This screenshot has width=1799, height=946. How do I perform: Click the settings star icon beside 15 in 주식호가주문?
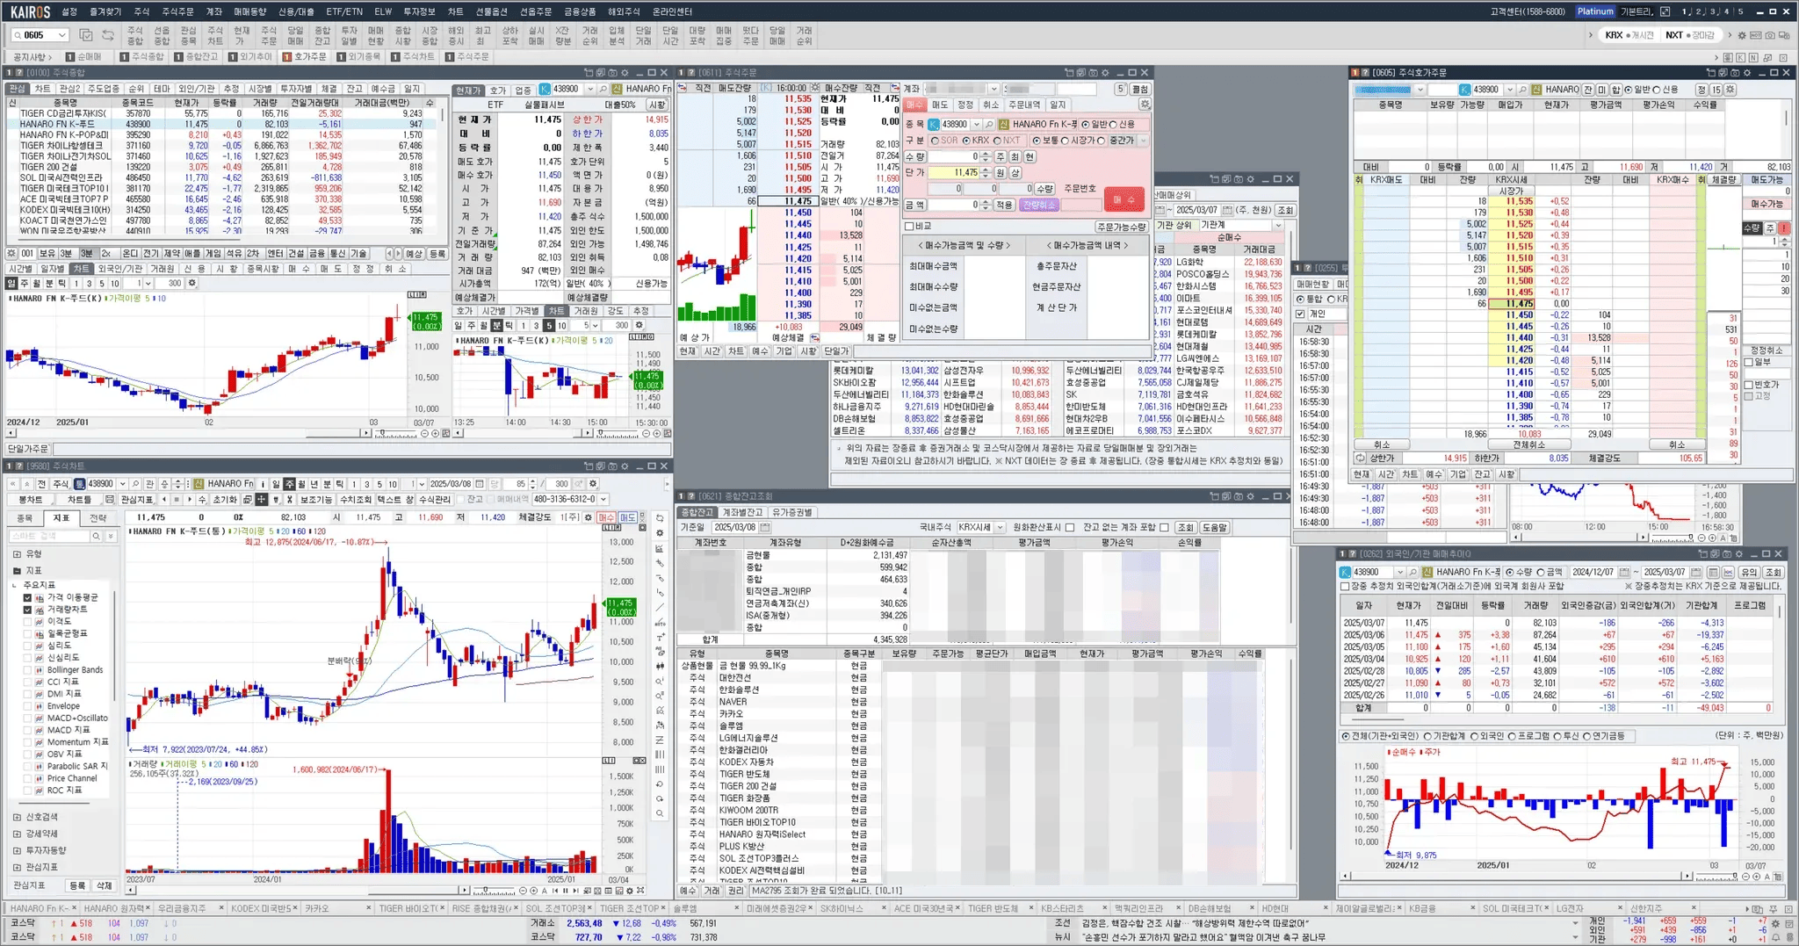pos(1730,90)
